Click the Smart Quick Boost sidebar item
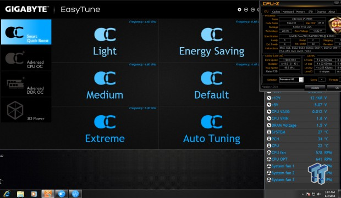This screenshot has width=341, height=198. click(26, 32)
